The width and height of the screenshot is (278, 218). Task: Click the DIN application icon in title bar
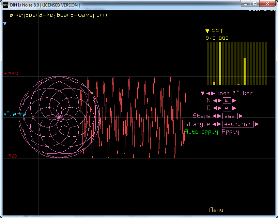pos(5,5)
